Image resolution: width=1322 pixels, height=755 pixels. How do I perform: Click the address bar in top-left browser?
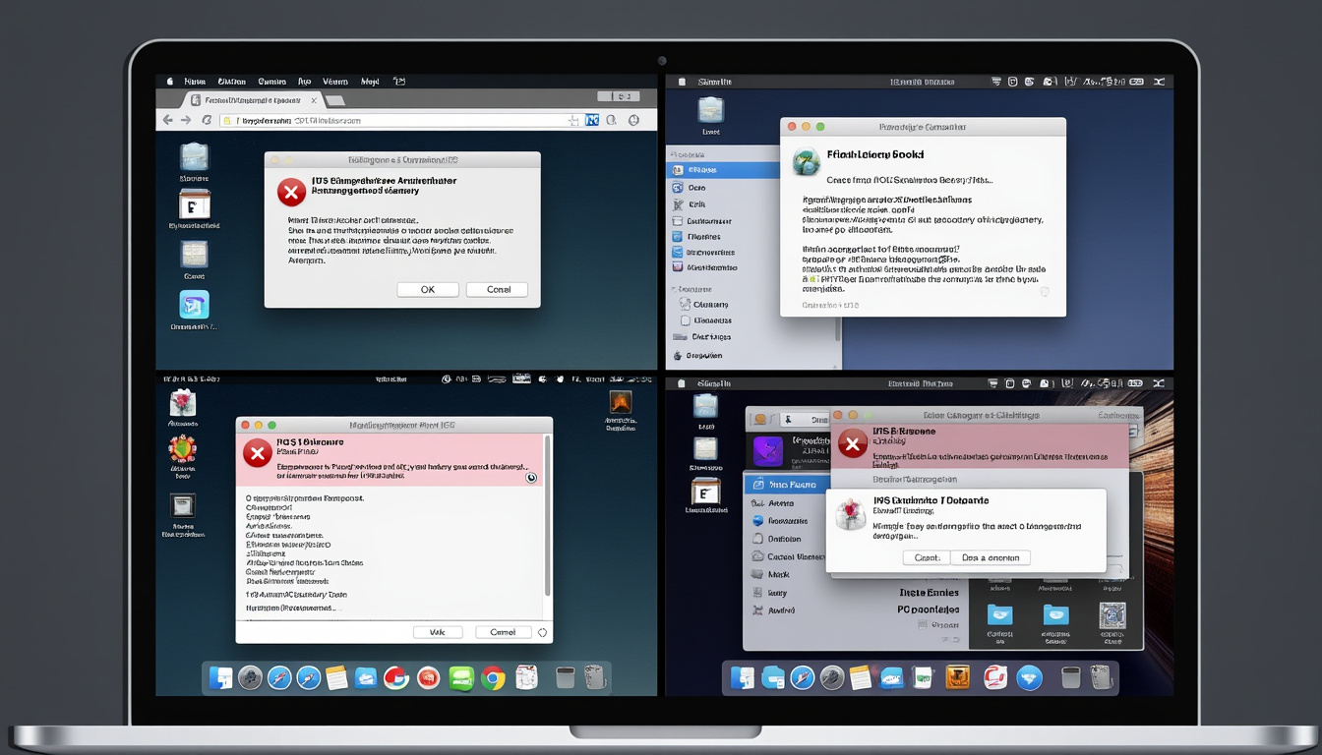pyautogui.click(x=393, y=120)
